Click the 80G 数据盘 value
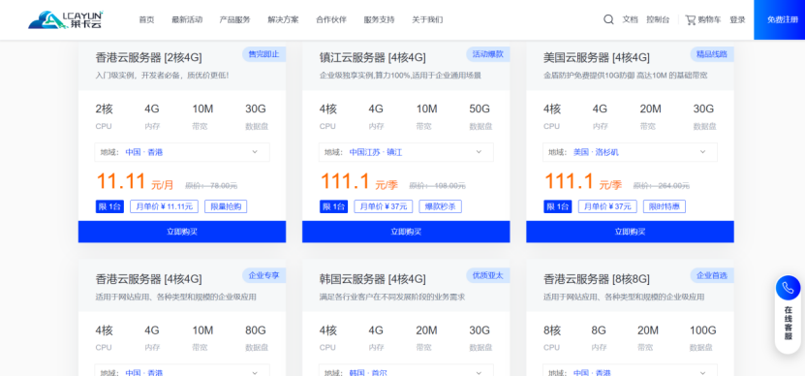This screenshot has height=376, width=805. [256, 330]
